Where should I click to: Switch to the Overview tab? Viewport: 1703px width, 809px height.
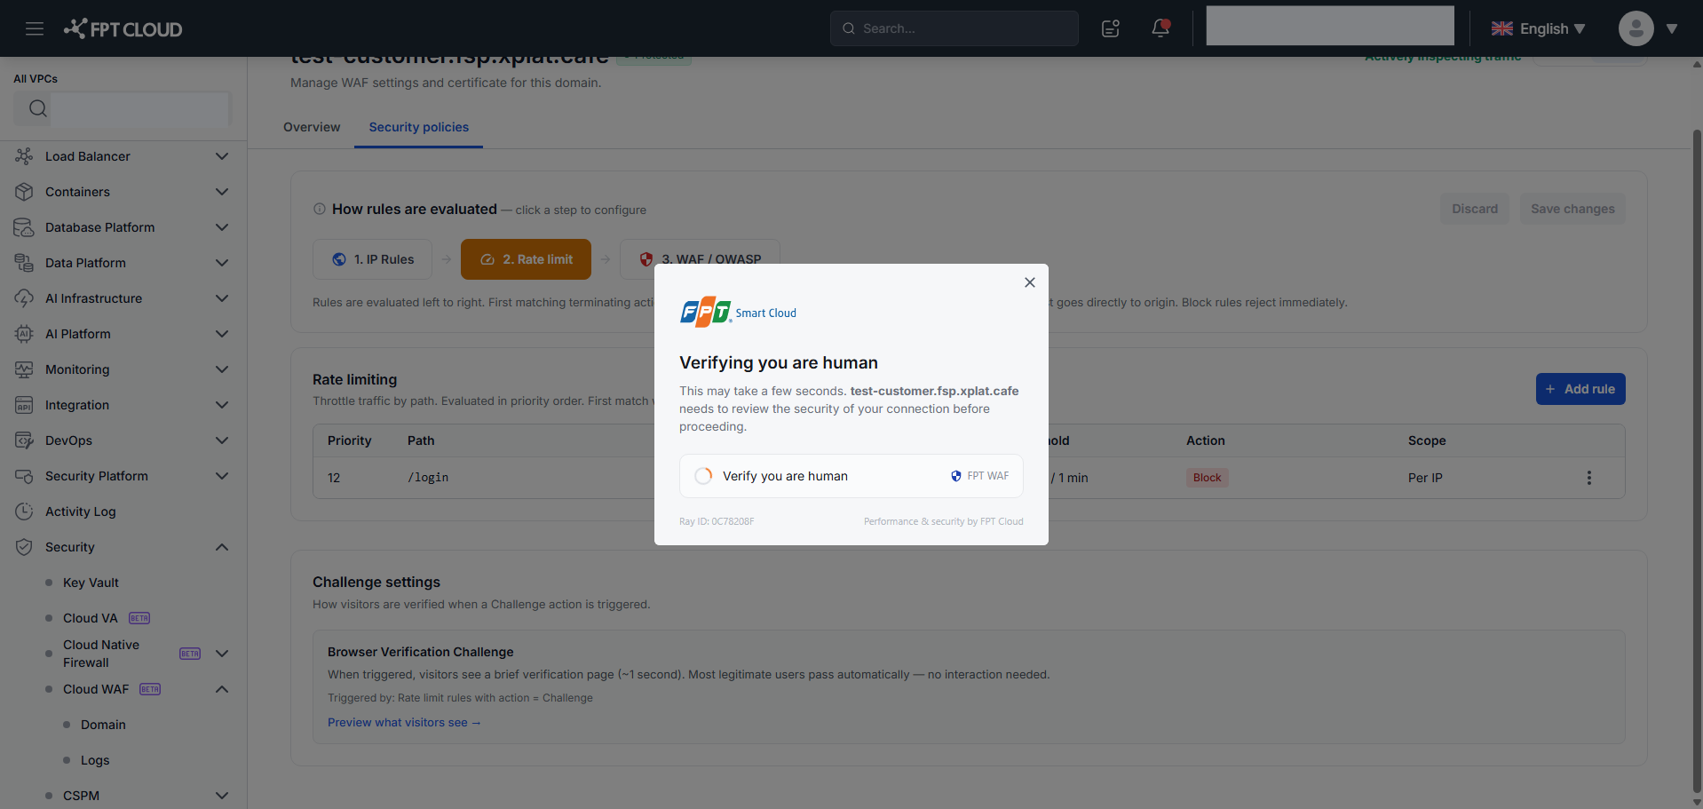tap(312, 127)
